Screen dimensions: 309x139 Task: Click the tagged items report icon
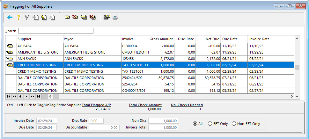click(x=107, y=17)
